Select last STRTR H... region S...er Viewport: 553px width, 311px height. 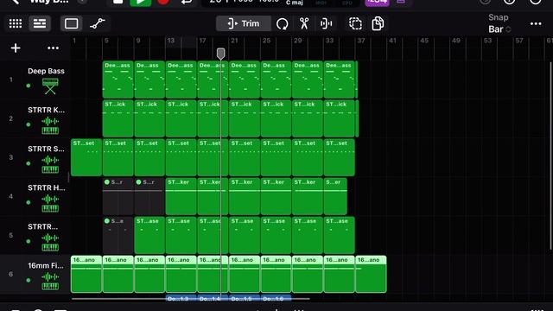click(335, 196)
